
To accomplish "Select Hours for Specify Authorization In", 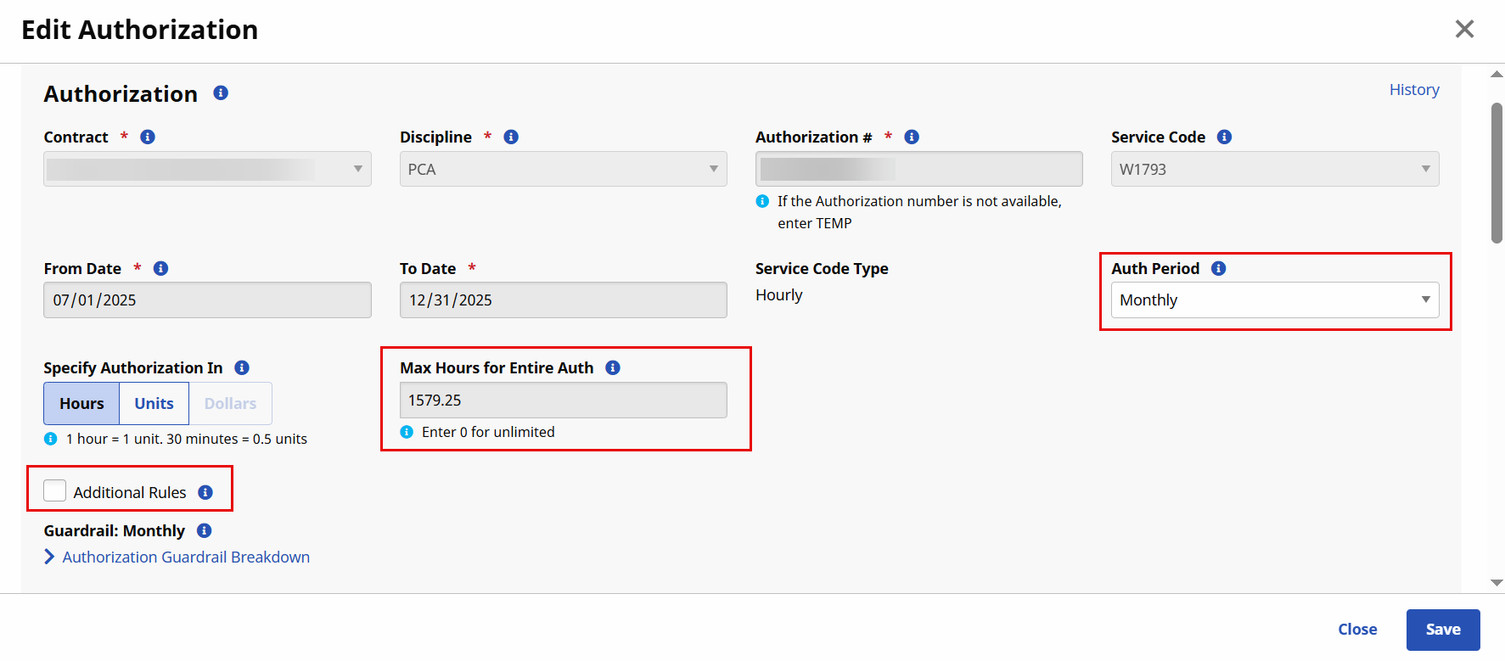I will [81, 403].
